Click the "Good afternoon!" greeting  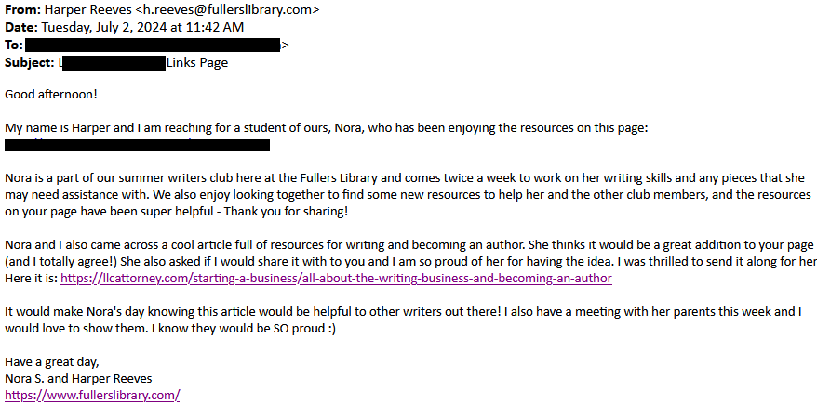[x=51, y=94]
